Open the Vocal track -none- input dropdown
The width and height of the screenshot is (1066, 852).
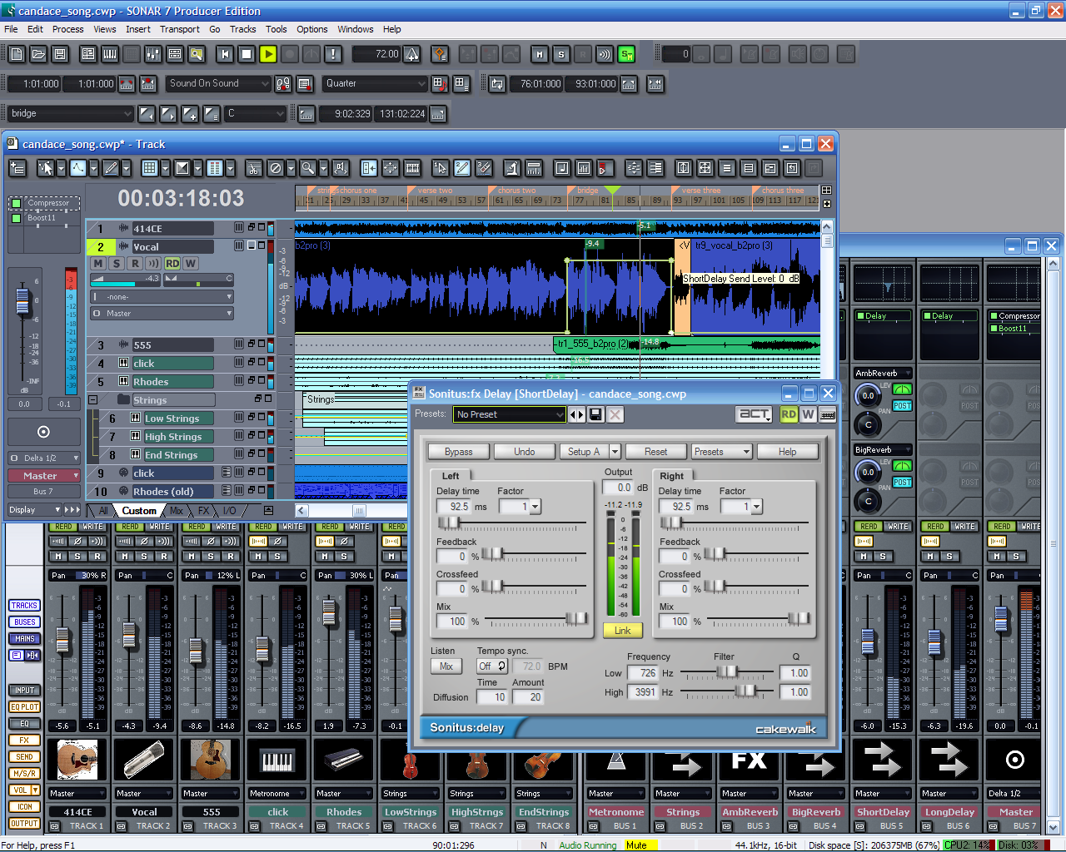point(162,297)
